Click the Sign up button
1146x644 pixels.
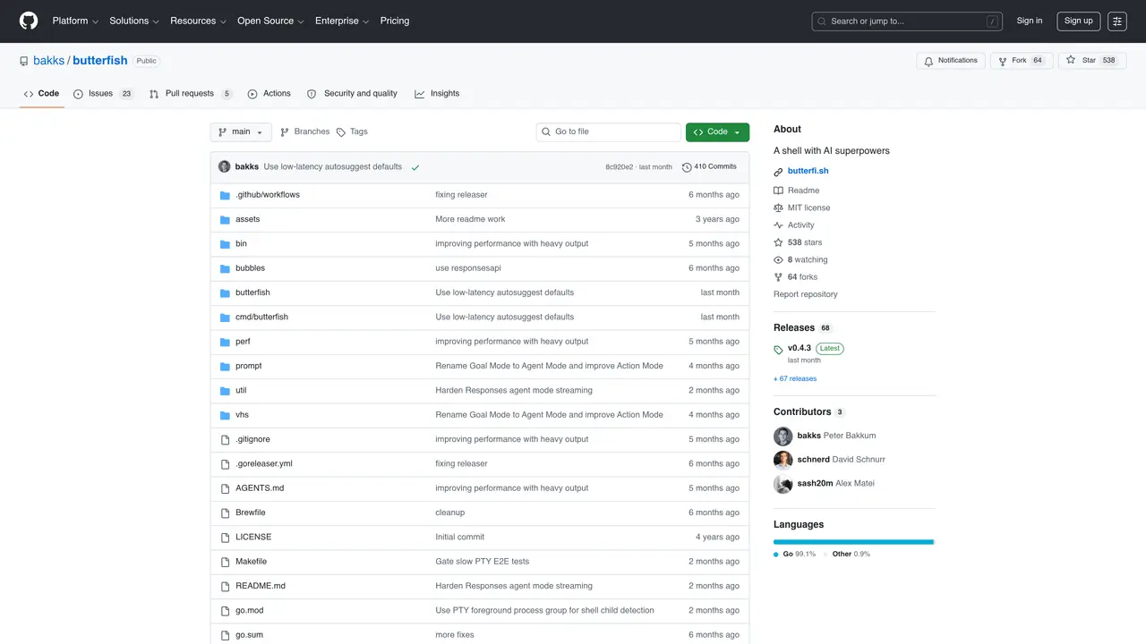[x=1078, y=21]
